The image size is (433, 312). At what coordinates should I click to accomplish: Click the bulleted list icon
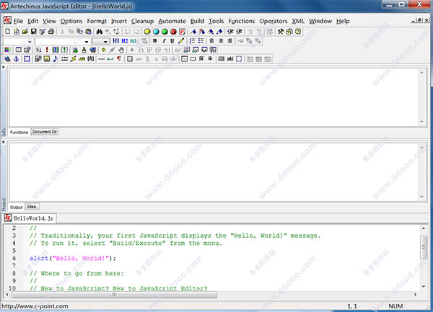coord(201,41)
